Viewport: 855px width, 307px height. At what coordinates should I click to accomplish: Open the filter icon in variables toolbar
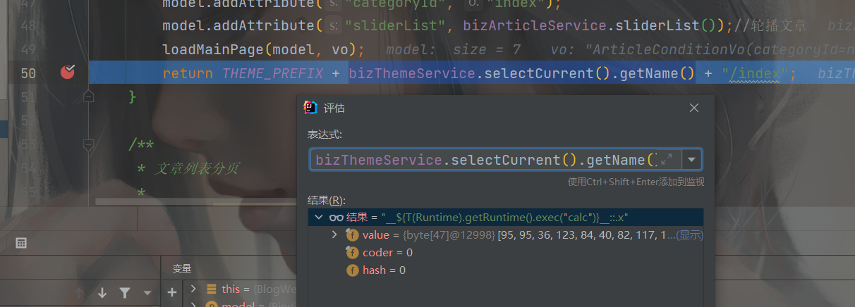click(125, 292)
